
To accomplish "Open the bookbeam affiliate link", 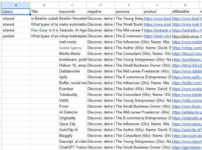I will pyautogui.click(x=187, y=59).
